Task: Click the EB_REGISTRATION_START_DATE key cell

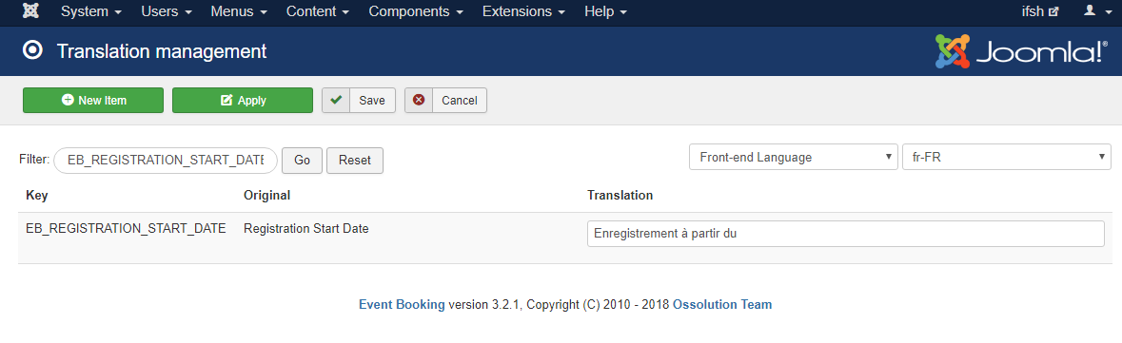Action: click(126, 229)
